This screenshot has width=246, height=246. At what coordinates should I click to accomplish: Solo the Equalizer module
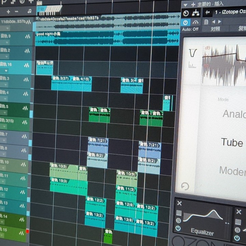tap(178, 220)
